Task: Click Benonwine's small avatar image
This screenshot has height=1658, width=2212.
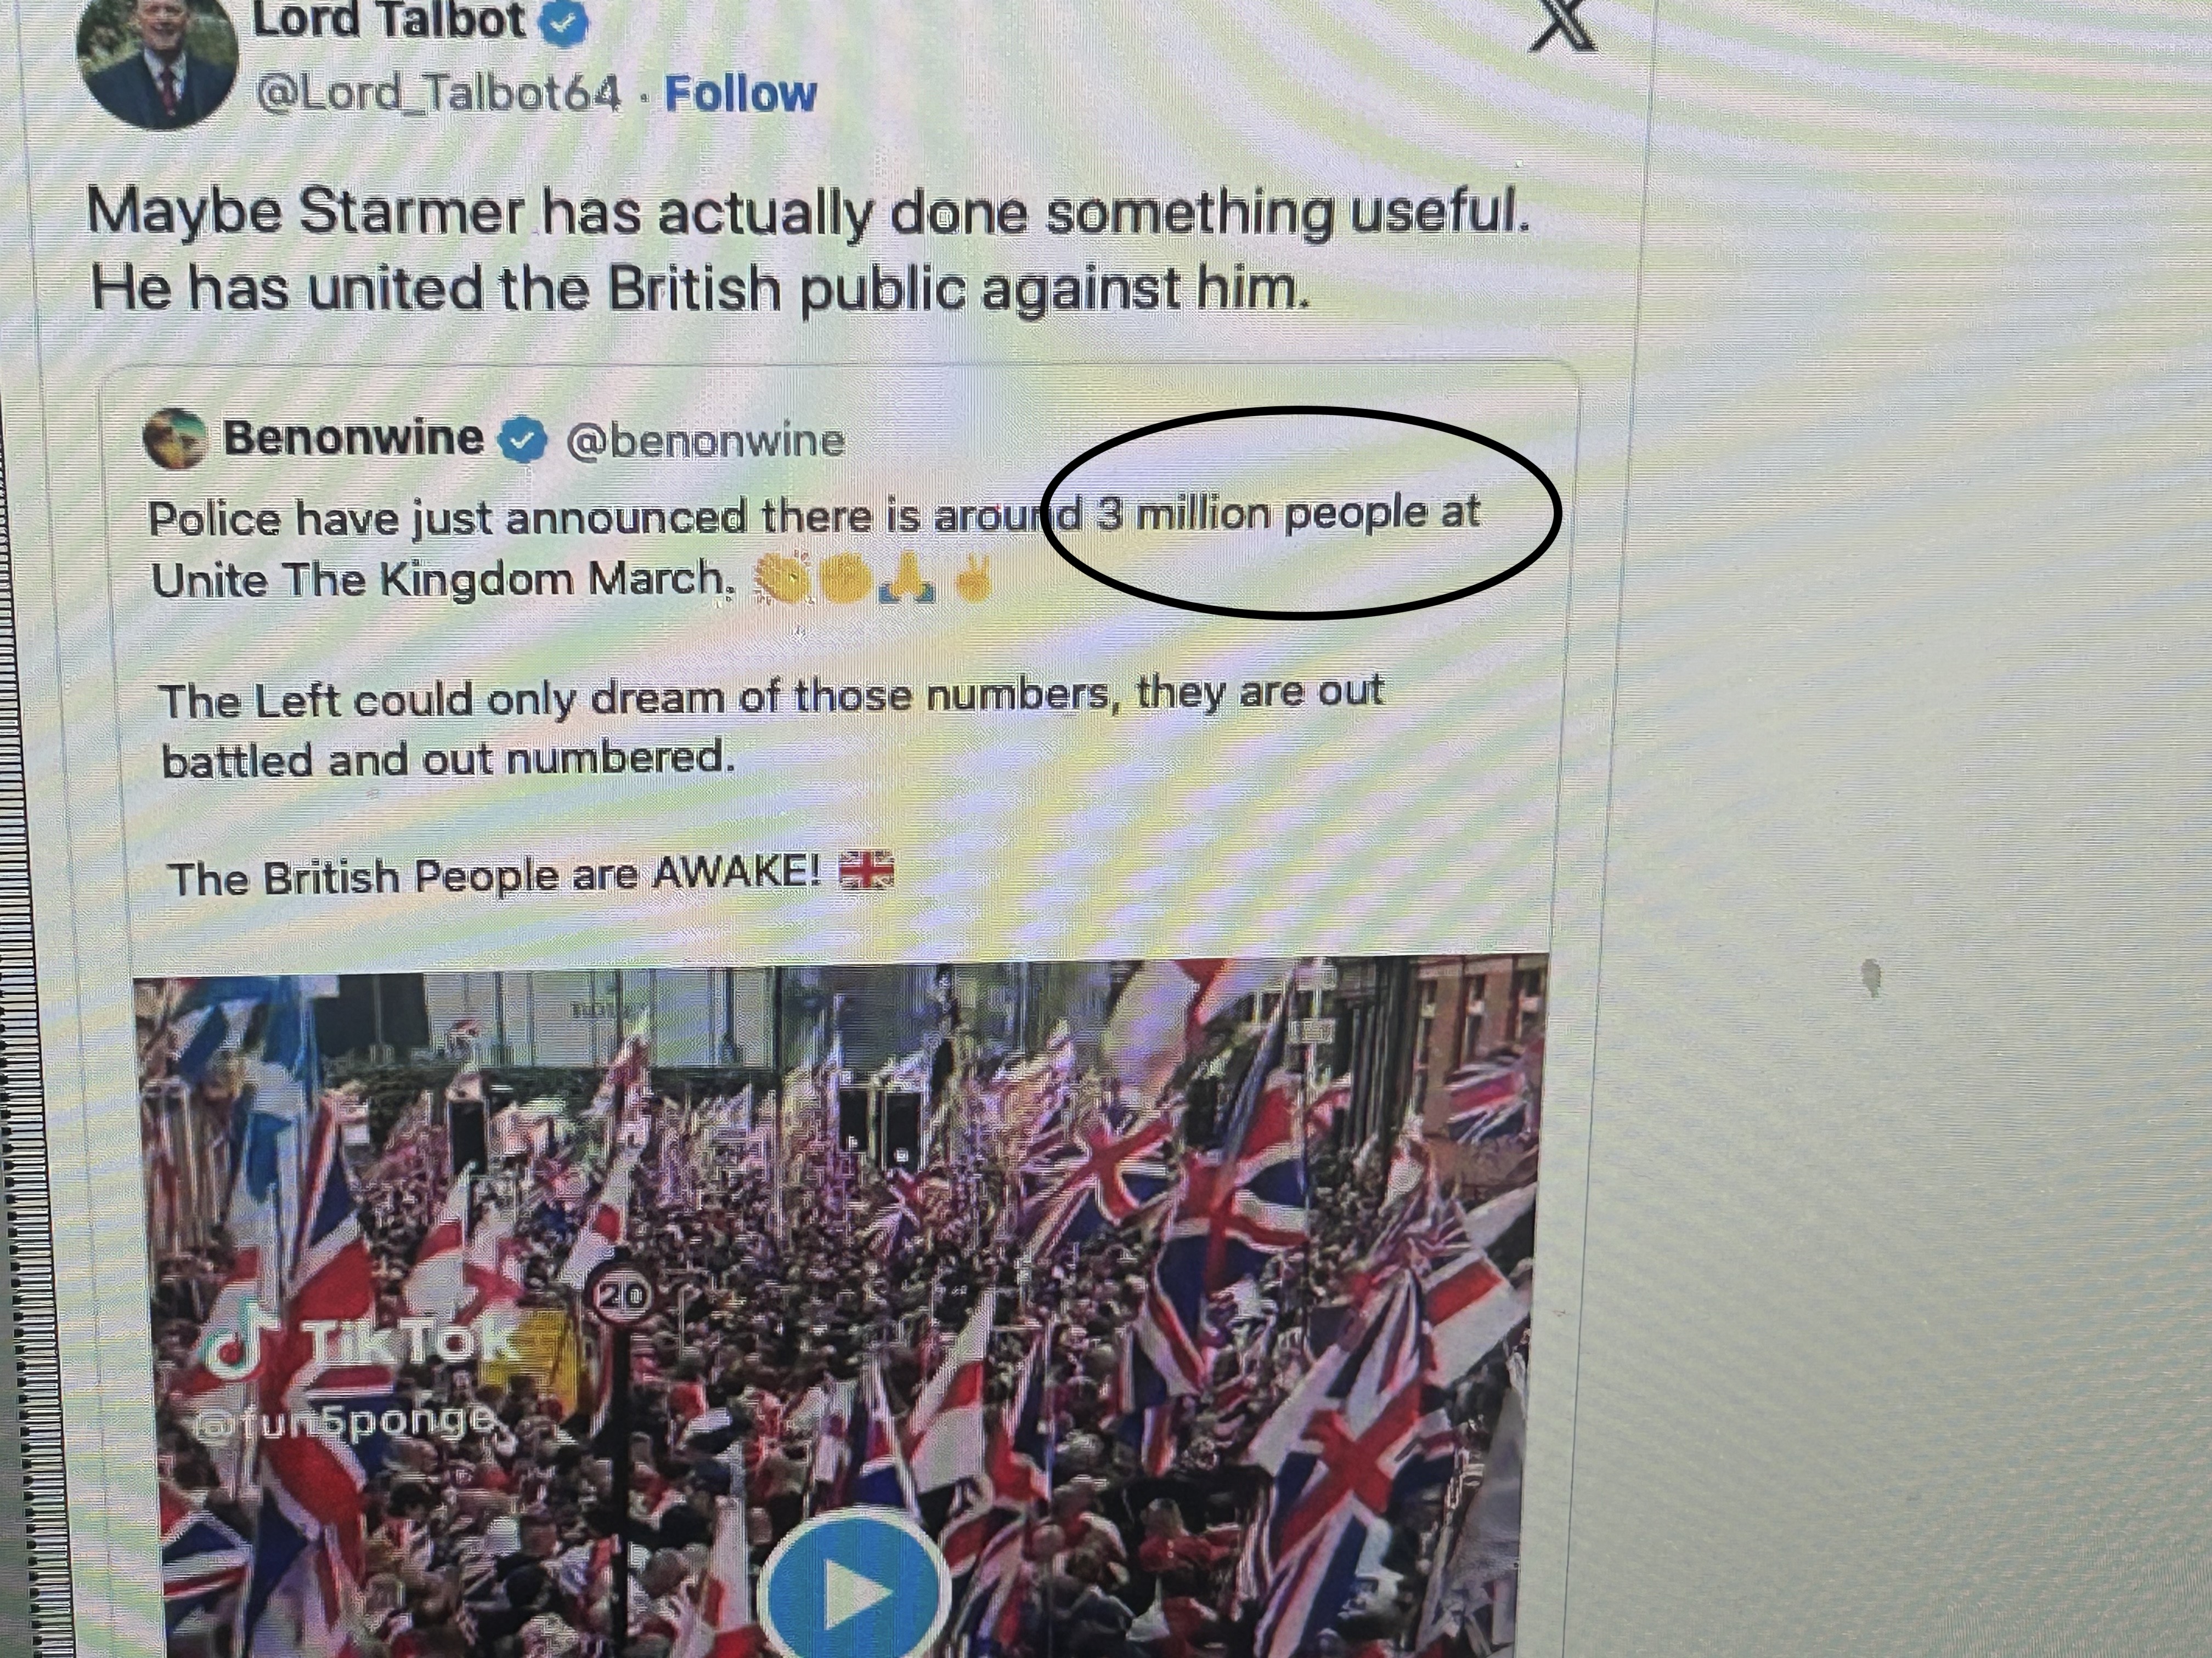Action: pos(176,439)
